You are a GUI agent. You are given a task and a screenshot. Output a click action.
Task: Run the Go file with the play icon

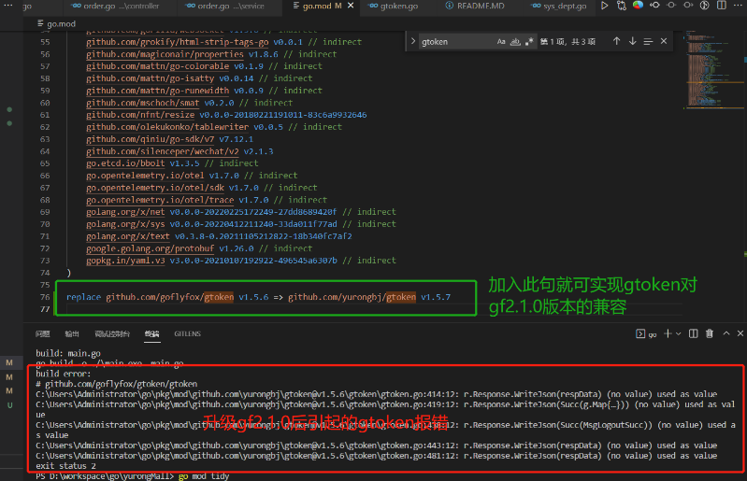[604, 6]
